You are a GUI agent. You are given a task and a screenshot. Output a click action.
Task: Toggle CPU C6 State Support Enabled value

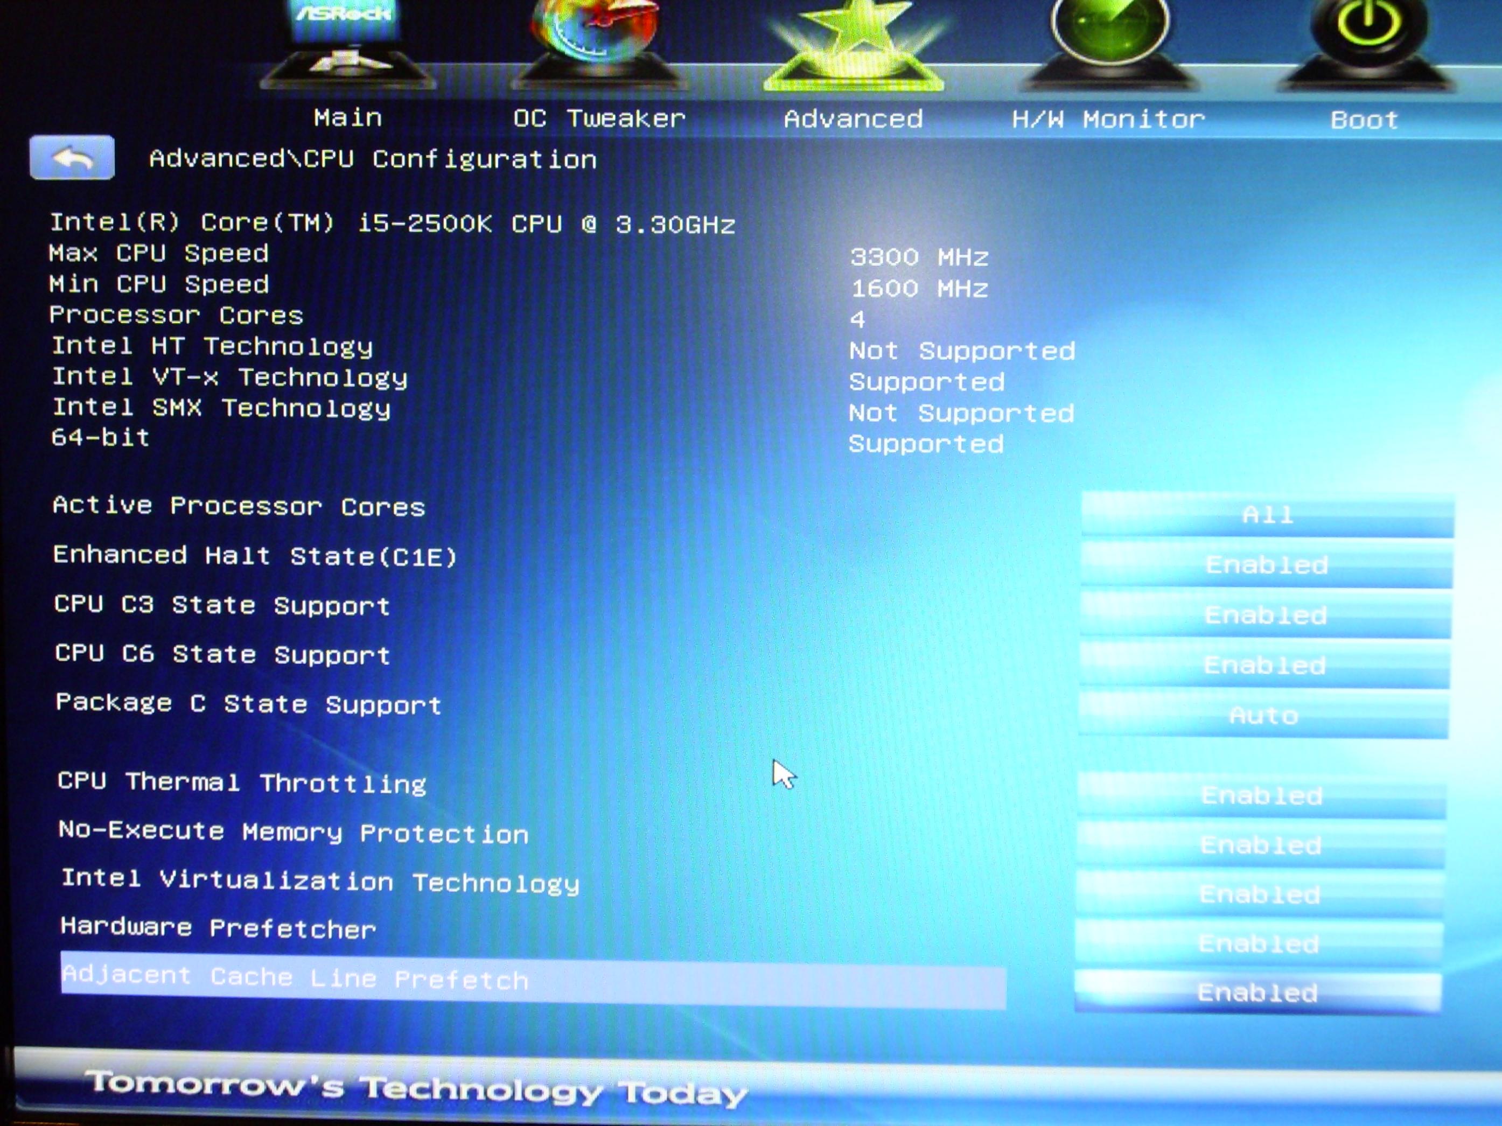1265,665
